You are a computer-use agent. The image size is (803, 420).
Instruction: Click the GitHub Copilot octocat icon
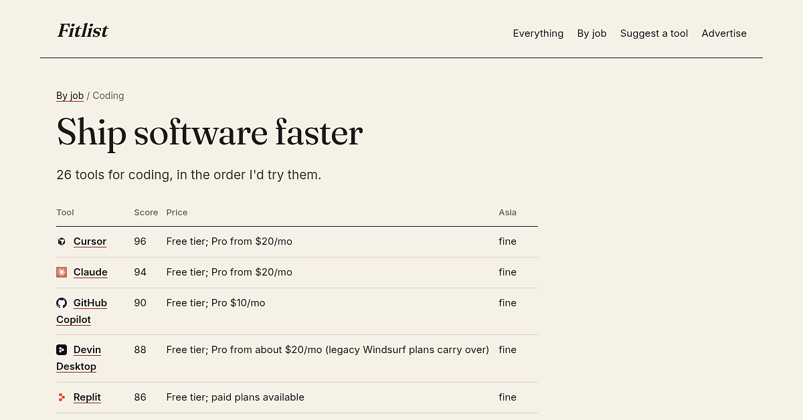click(62, 303)
